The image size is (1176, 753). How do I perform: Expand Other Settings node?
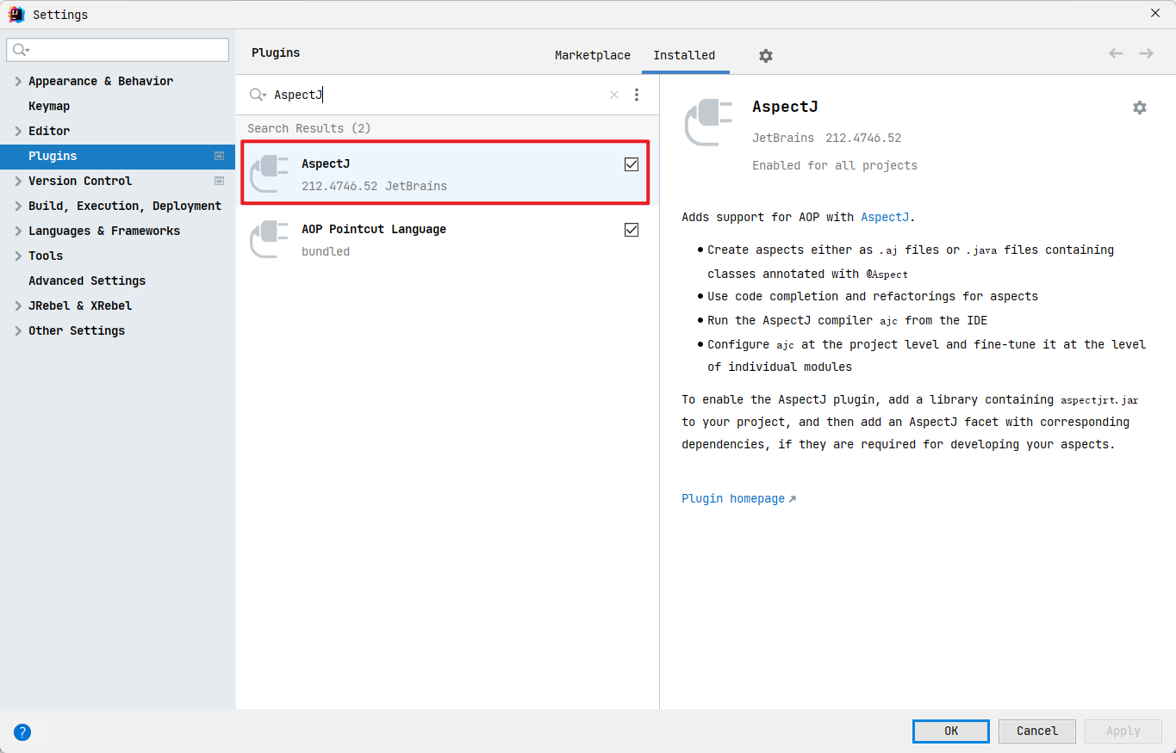[x=18, y=330]
